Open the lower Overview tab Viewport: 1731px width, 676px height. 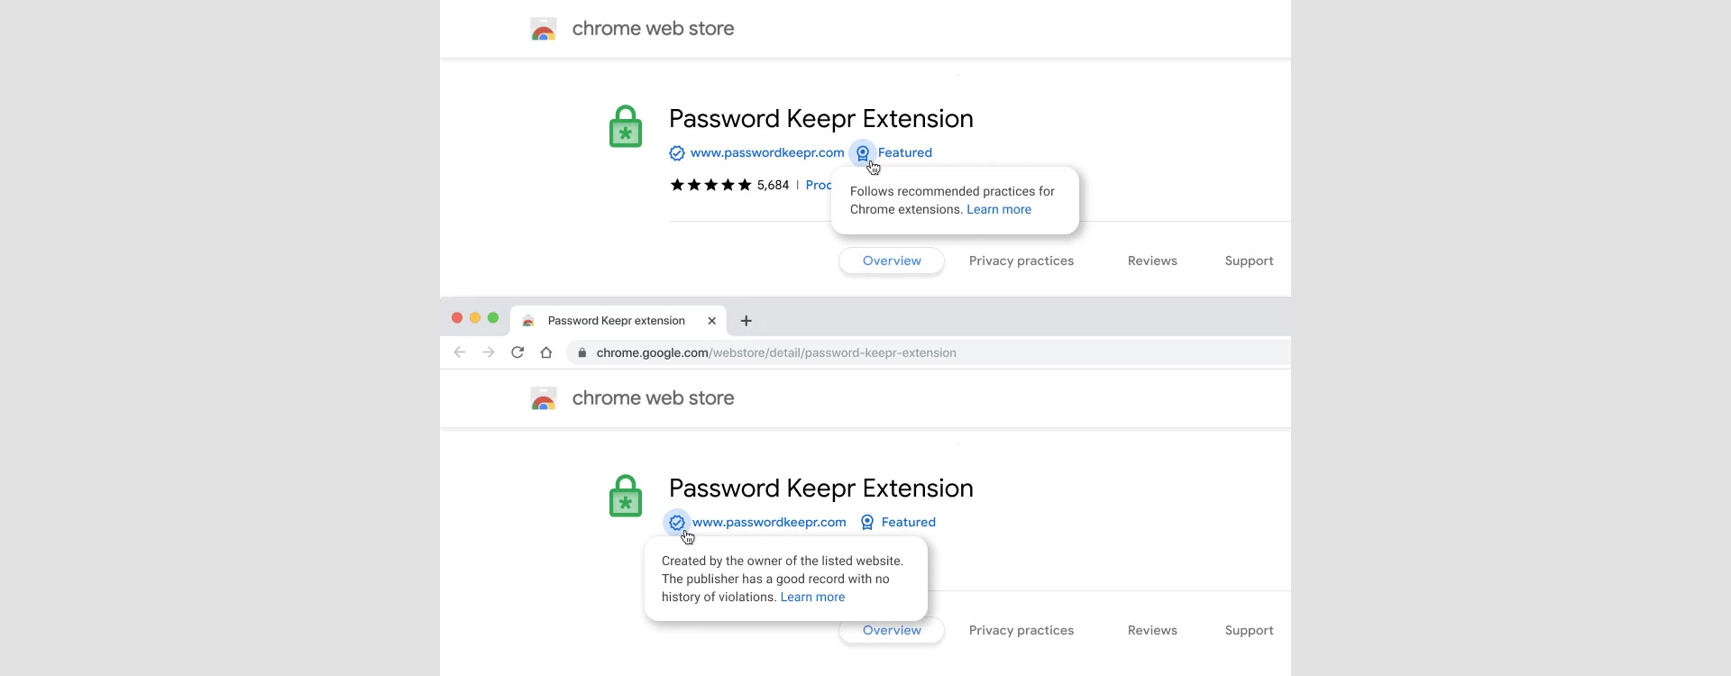click(x=892, y=630)
